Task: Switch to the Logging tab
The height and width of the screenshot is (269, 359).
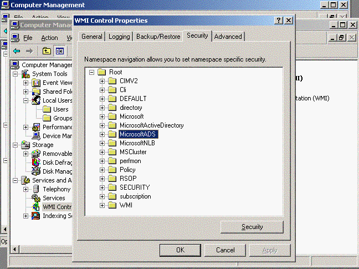Action: pyautogui.click(x=119, y=37)
